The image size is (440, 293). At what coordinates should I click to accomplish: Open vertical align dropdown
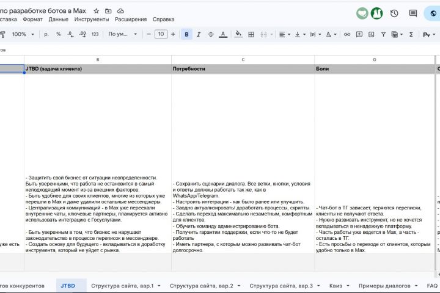(x=300, y=34)
